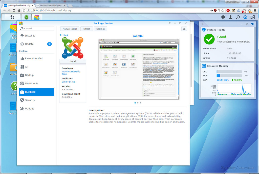
Task: Open the Instagram browser extension
Action: (x=233, y=10)
